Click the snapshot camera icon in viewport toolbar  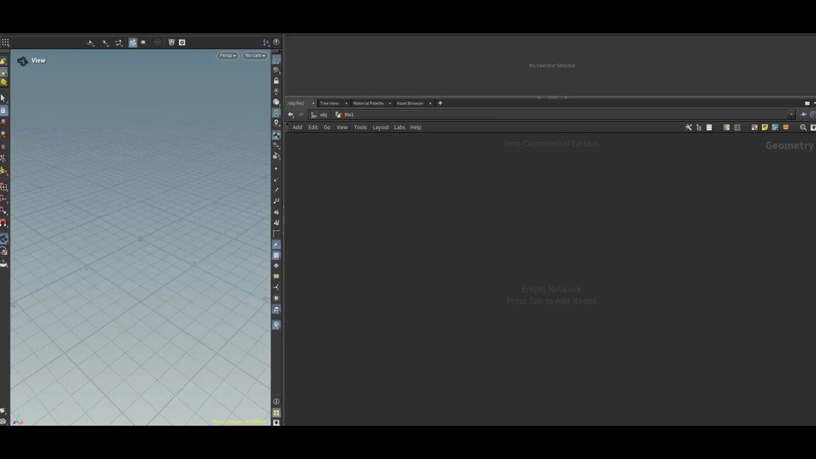(x=171, y=42)
